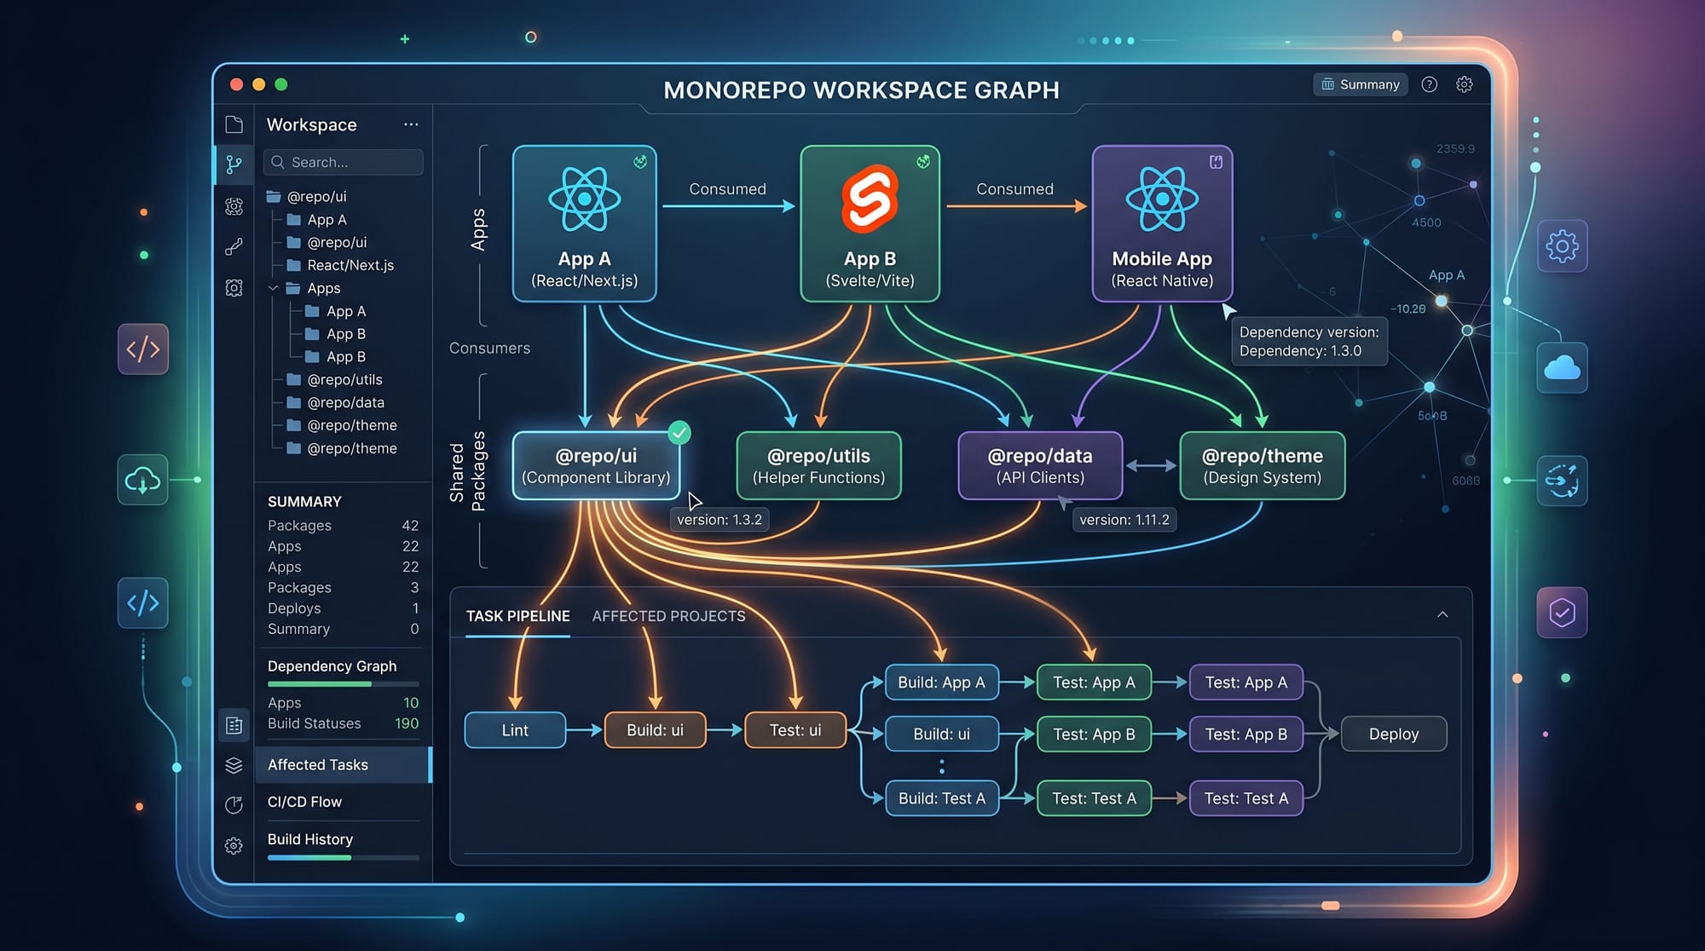This screenshot has width=1705, height=951.
Task: Click the history clock sidebar icon
Action: 234,805
